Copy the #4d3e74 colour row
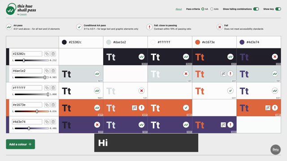This screenshot has height=161, width=287. (47, 122)
